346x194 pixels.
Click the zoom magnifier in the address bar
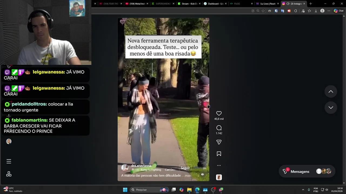click(258, 11)
